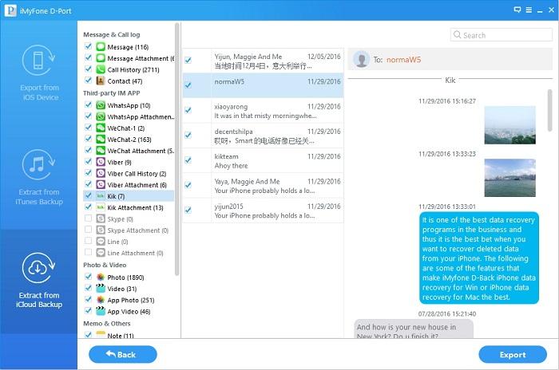Click the WeChat-1 icon
Viewport: 559px width, 370px height.
tap(101, 128)
